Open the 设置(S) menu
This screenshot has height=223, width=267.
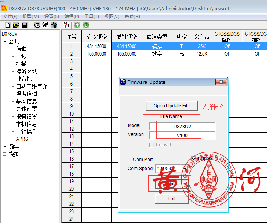(x=52, y=17)
